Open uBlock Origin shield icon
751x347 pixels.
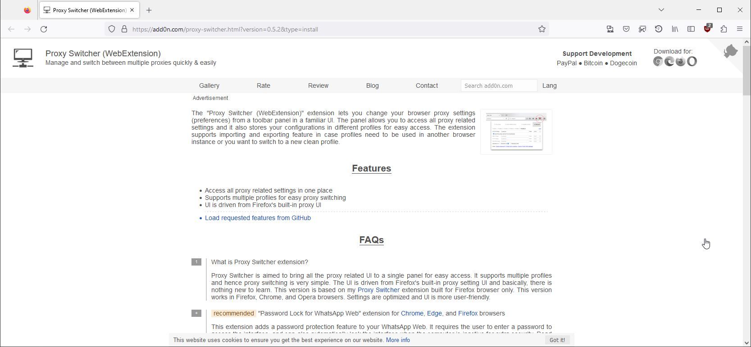coord(707,29)
